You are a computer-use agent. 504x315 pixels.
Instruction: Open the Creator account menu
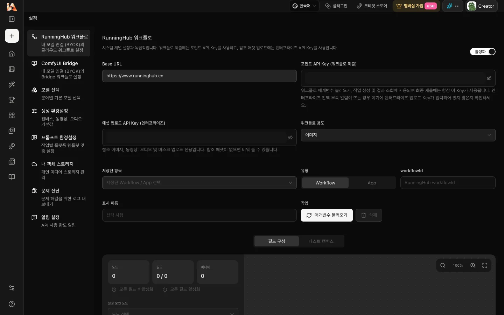click(482, 6)
